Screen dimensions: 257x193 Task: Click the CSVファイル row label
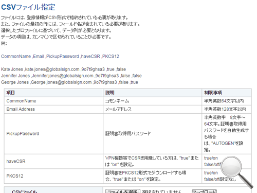[x=25, y=191]
